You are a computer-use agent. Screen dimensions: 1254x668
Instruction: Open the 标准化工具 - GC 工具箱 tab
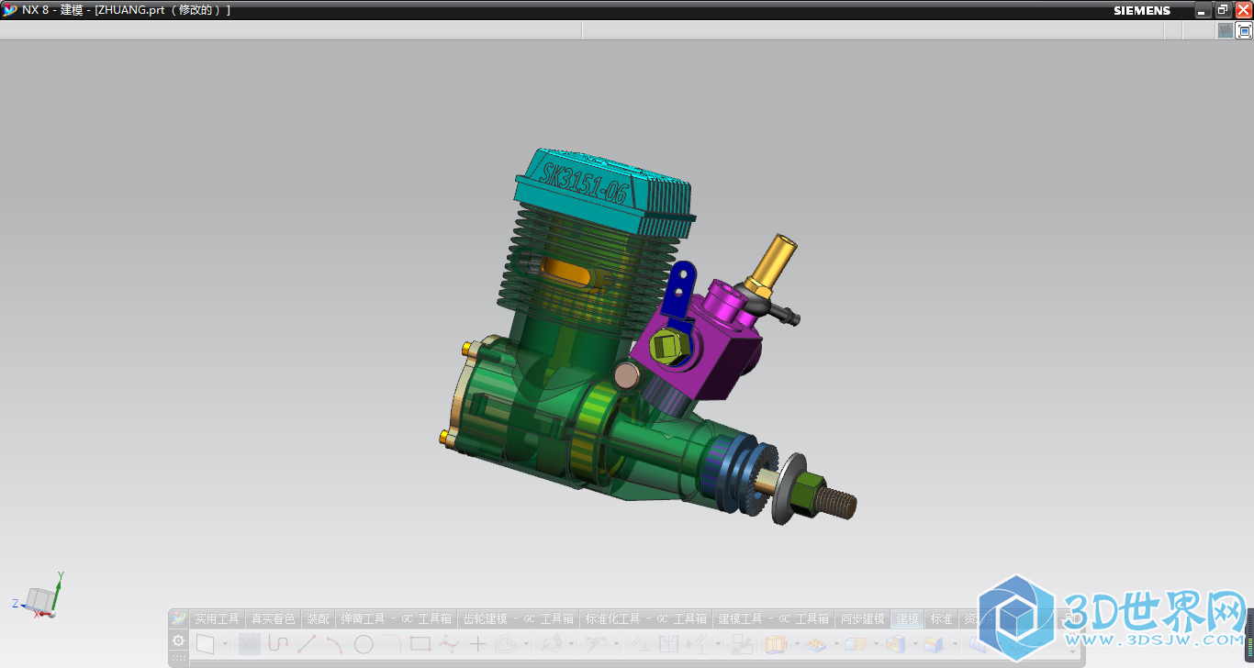[x=645, y=619]
